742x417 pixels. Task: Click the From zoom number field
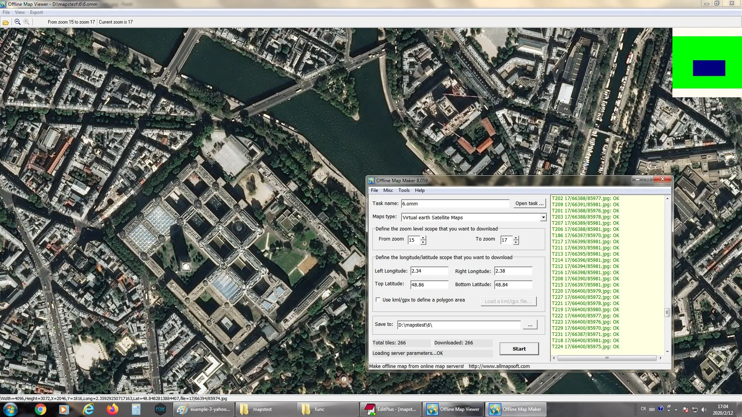(414, 240)
